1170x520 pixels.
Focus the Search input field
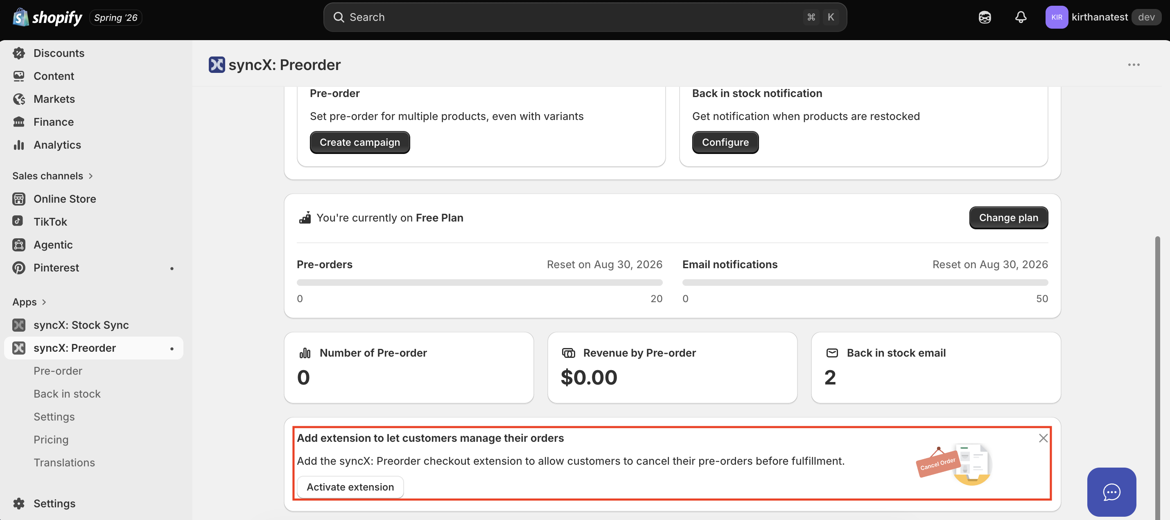(585, 17)
